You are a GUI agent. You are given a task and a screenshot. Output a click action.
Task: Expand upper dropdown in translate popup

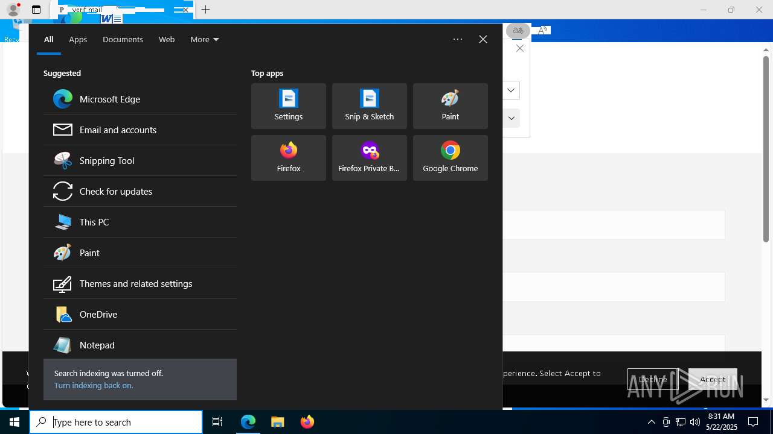pyautogui.click(x=511, y=90)
